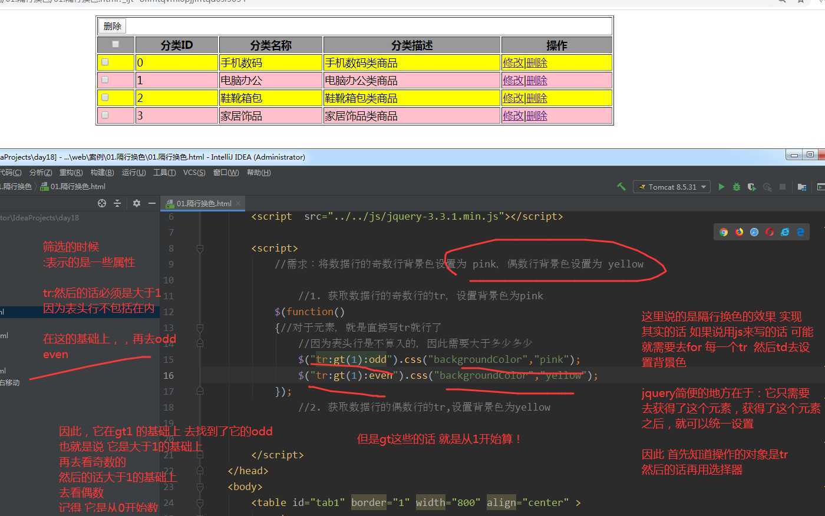The width and height of the screenshot is (825, 516).
Task: Collapse all with the Project panel's collapse icon
Action: pyautogui.click(x=117, y=203)
